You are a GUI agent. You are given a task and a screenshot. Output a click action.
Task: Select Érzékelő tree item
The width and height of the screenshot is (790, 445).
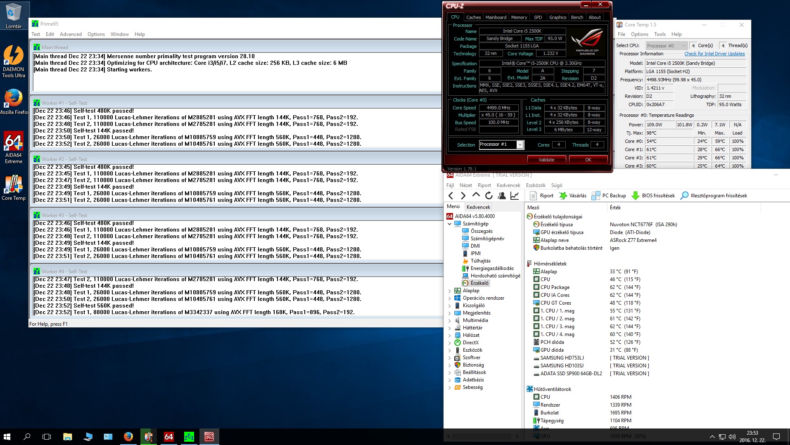point(479,283)
